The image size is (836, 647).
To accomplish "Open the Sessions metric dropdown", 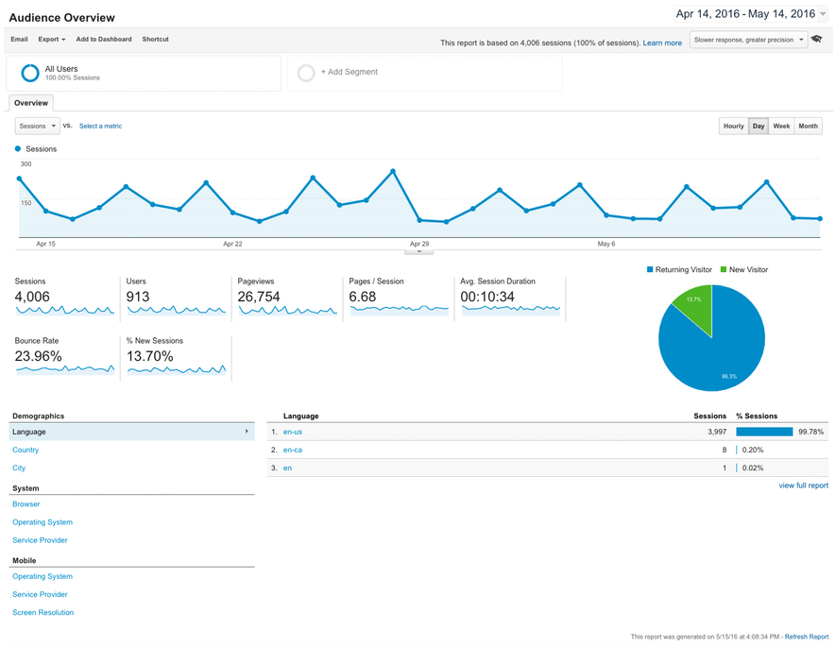I will click(38, 127).
